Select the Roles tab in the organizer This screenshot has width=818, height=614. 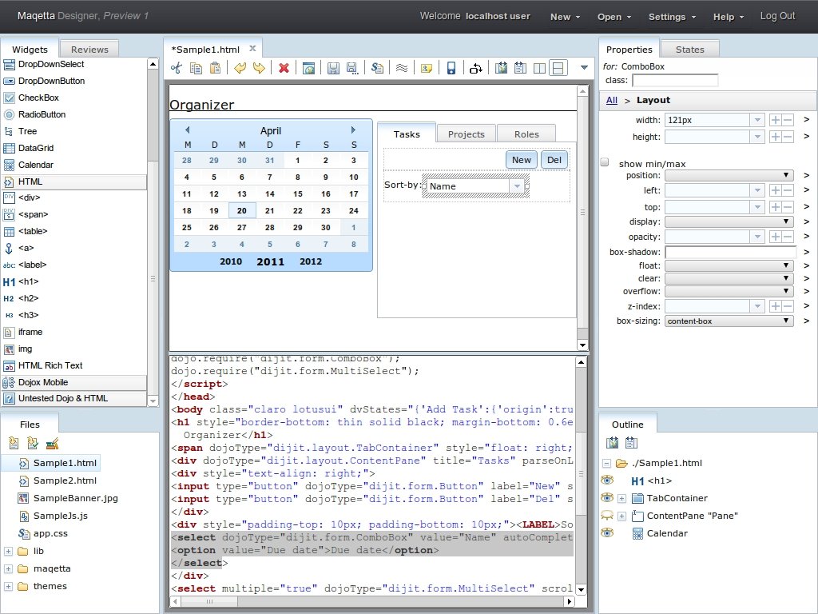pyautogui.click(x=526, y=134)
